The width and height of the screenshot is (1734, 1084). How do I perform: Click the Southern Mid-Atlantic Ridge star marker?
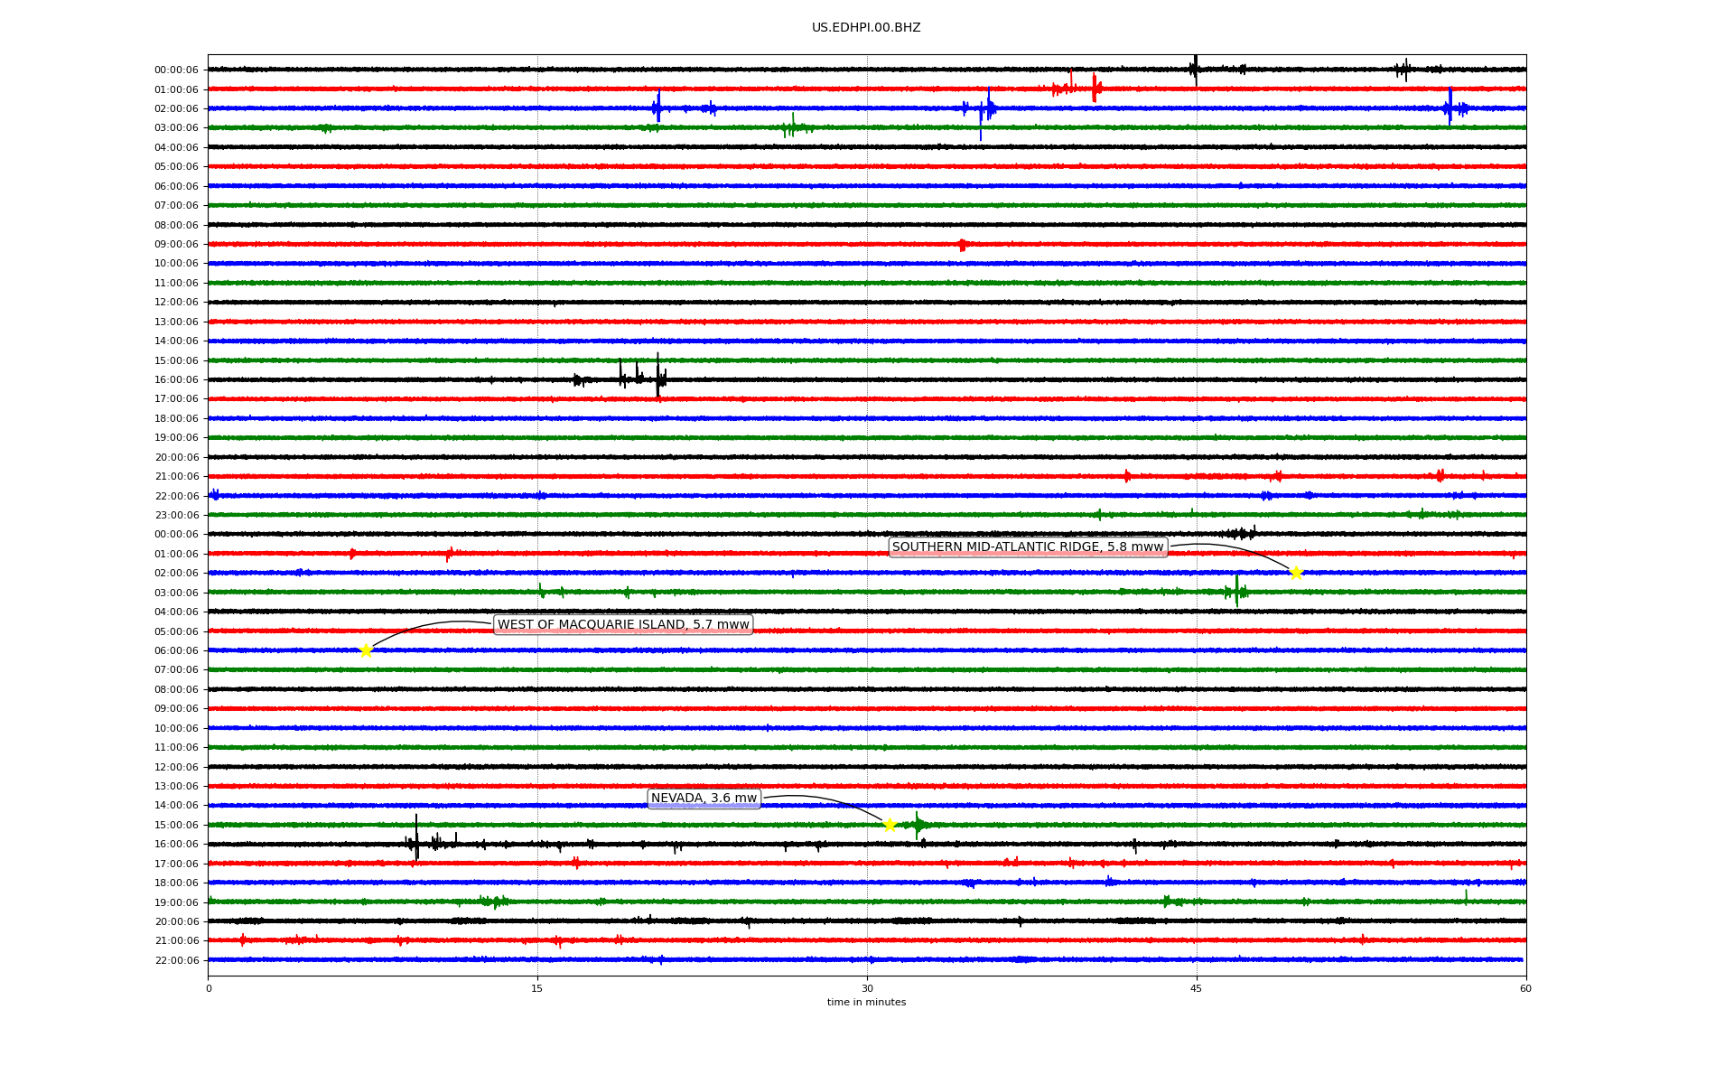pyautogui.click(x=1296, y=573)
